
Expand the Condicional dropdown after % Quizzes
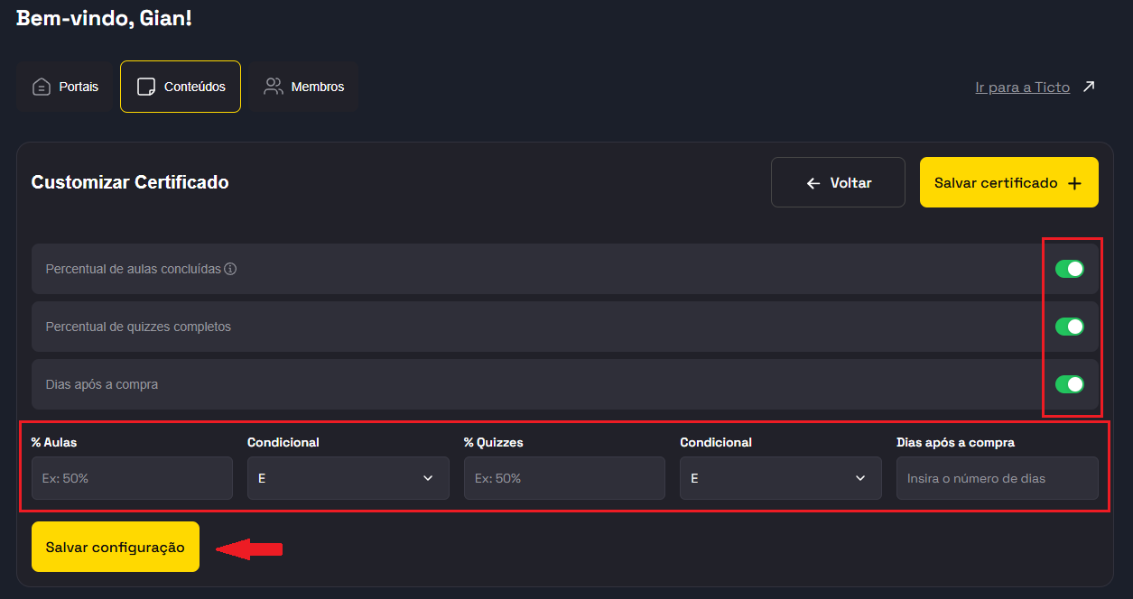[780, 478]
